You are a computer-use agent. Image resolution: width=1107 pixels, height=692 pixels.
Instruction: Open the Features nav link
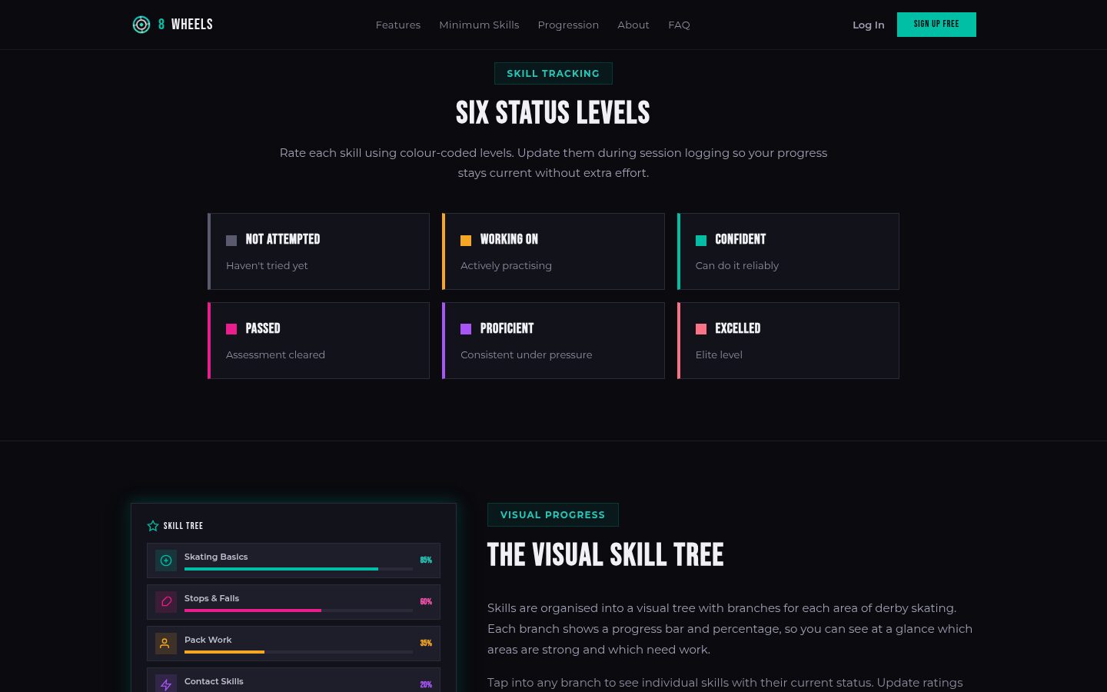pyautogui.click(x=398, y=25)
